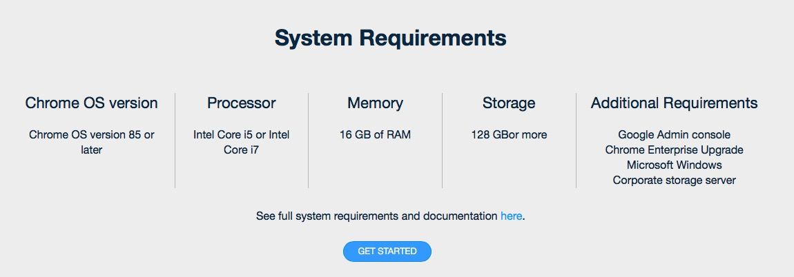This screenshot has height=277, width=794.
Task: Click the "See full system requirements" sentence
Action: coord(377,216)
